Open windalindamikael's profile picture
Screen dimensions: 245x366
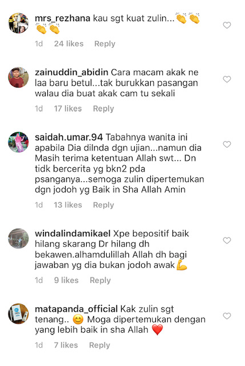(x=18, y=238)
